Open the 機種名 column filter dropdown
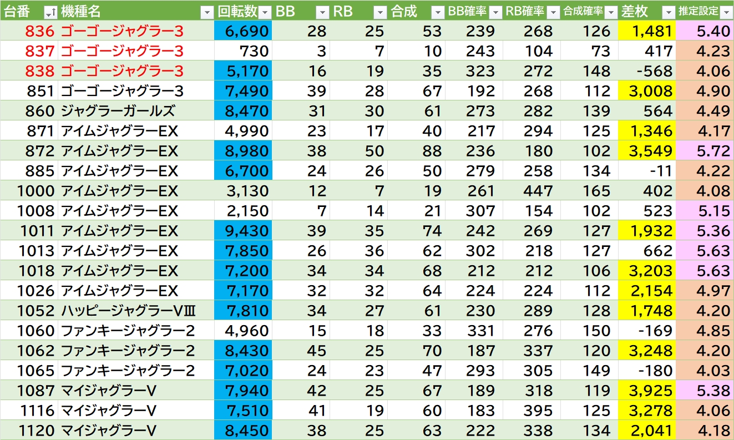The height and width of the screenshot is (440, 734). pyautogui.click(x=206, y=12)
